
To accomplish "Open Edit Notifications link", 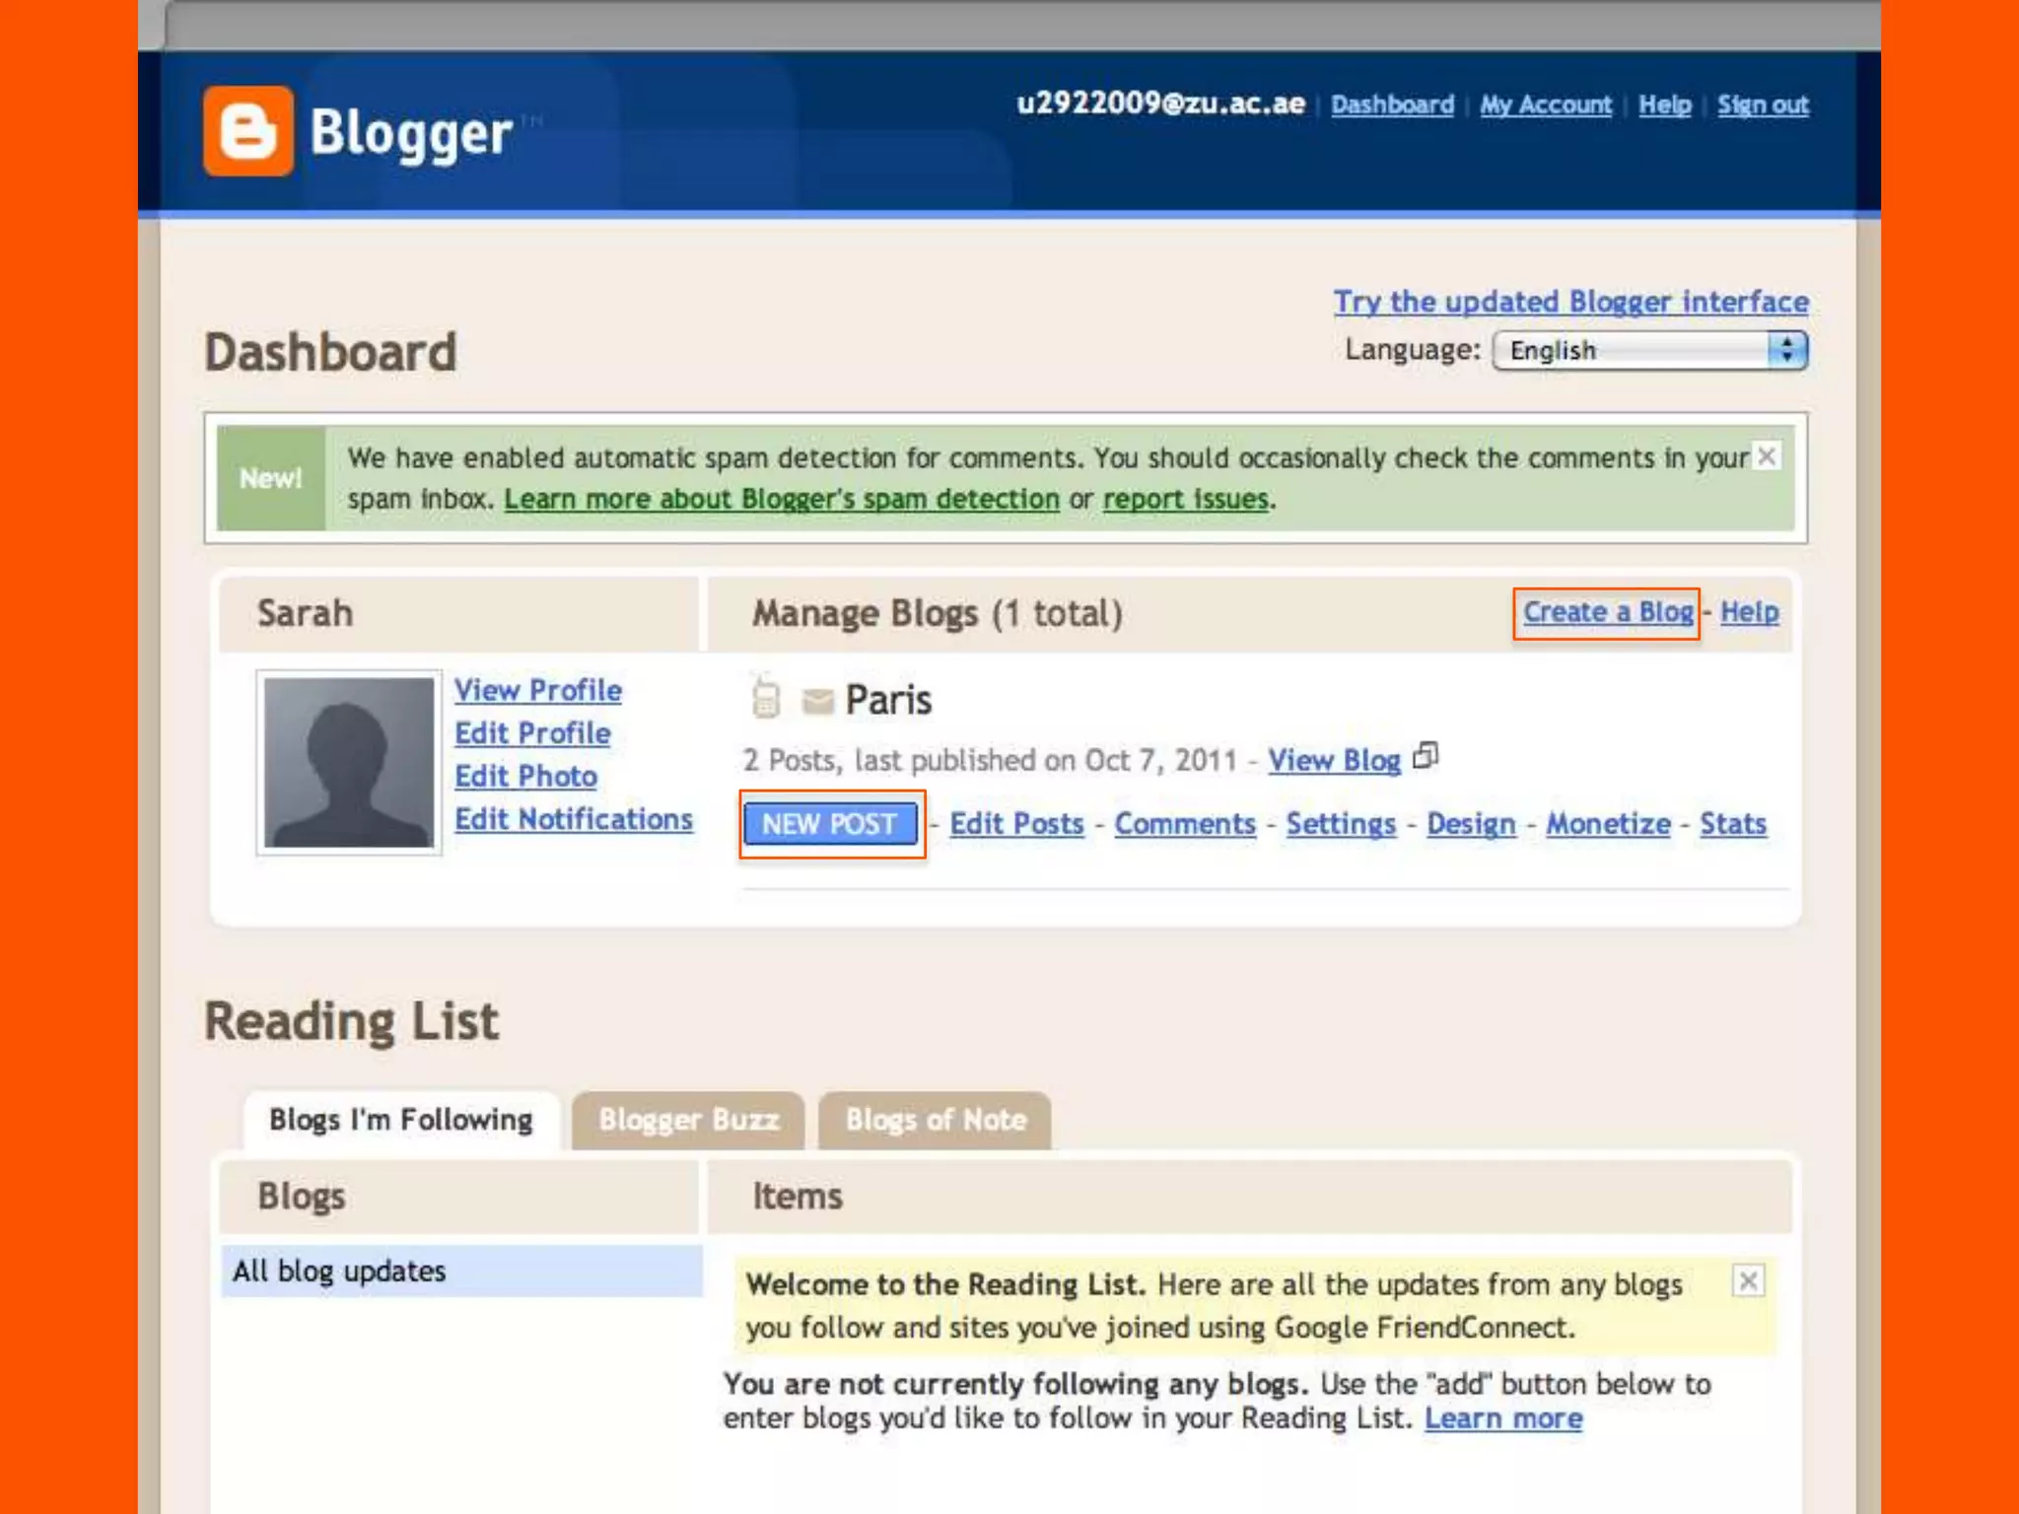I will tap(573, 819).
